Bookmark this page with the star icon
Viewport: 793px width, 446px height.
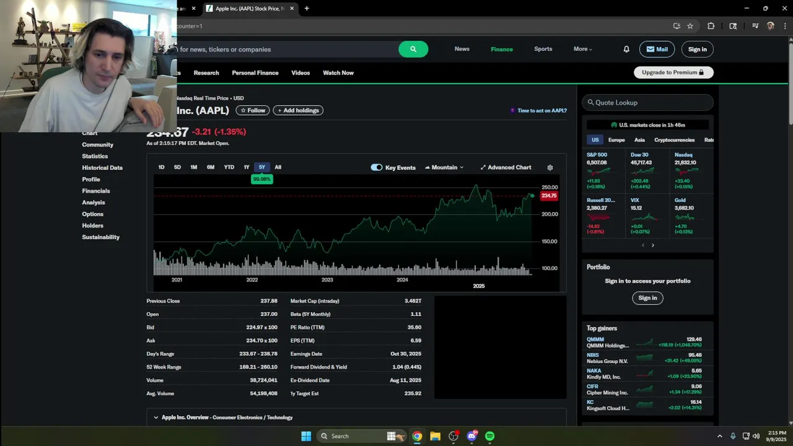[x=690, y=26]
